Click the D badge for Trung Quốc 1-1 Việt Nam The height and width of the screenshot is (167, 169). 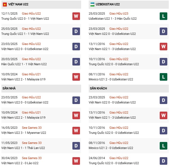click(x=76, y=31)
